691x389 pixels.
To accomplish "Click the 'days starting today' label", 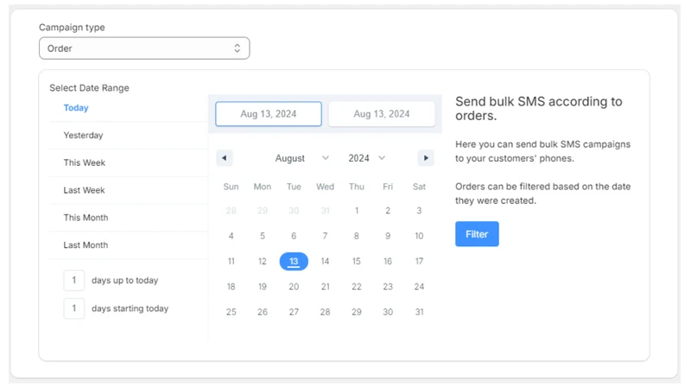I will [130, 309].
